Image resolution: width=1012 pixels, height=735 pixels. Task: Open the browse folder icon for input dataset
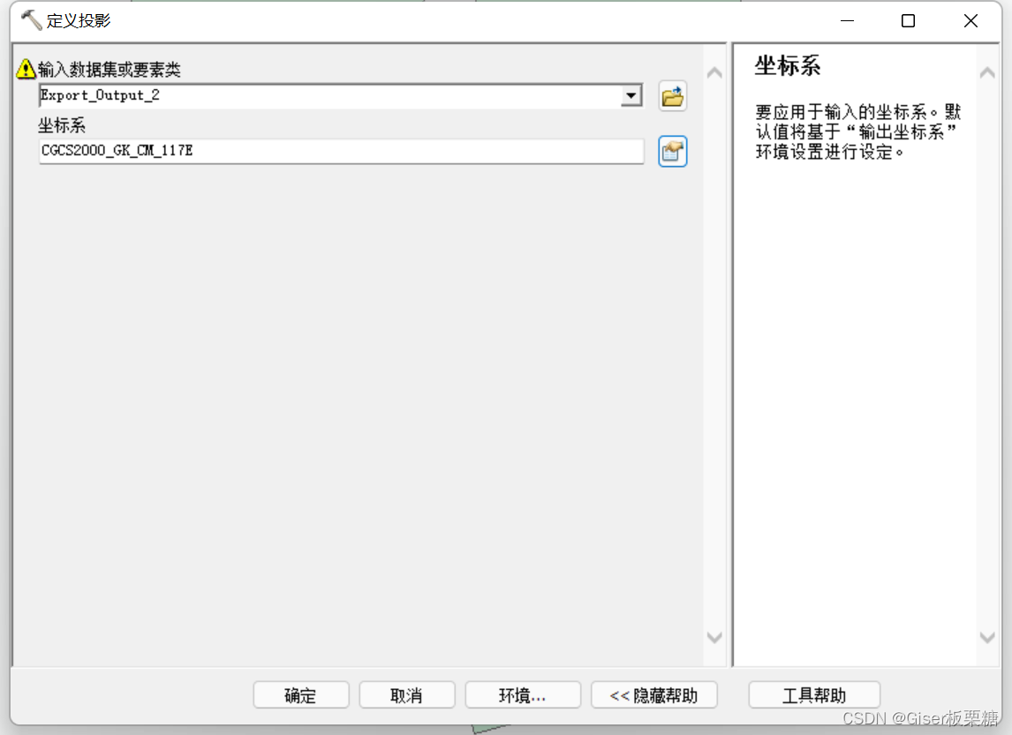(672, 96)
